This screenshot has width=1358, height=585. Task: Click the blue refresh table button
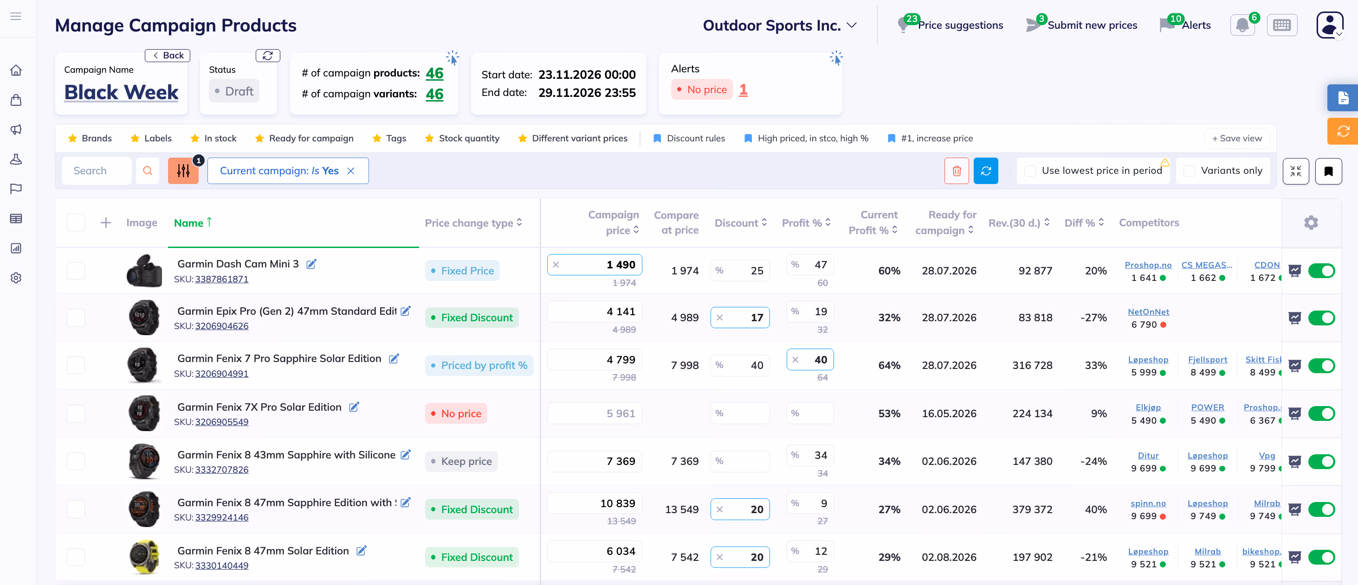986,171
